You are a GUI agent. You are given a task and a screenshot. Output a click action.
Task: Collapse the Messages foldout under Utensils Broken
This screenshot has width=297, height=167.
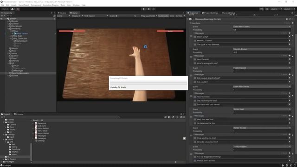click(x=194, y=56)
